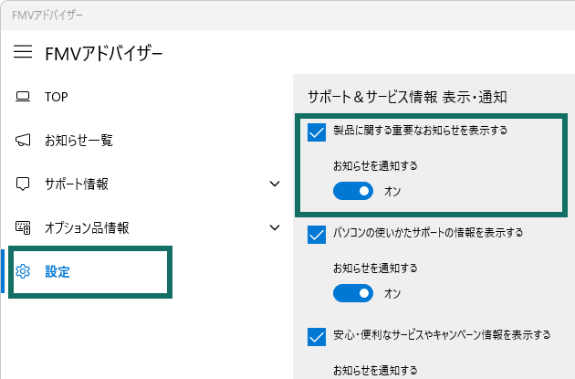Click the 設定 gear icon
575x379 pixels.
24,271
